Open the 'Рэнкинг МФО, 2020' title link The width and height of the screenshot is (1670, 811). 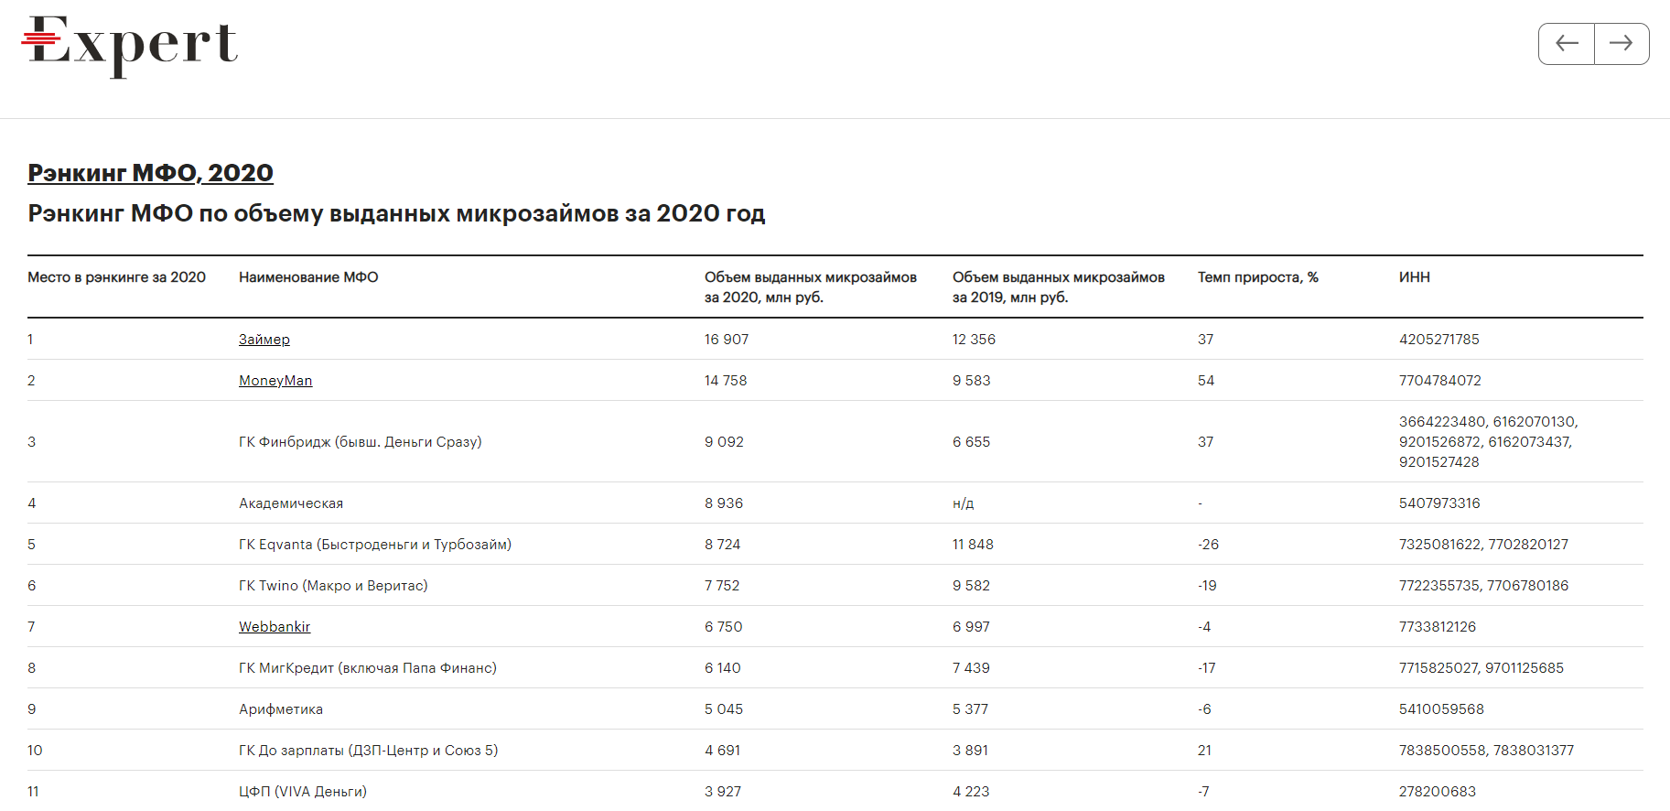click(x=150, y=173)
